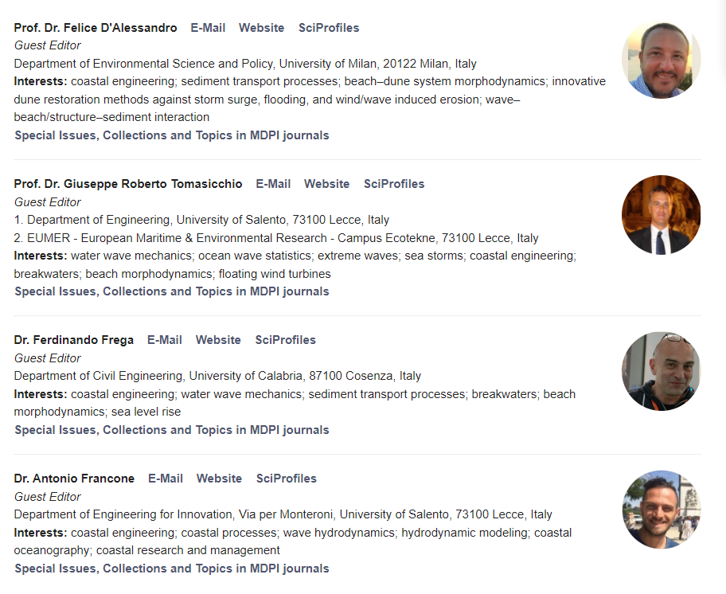
Task: Open Antonio Francone's SciProfiles
Action: tap(286, 479)
